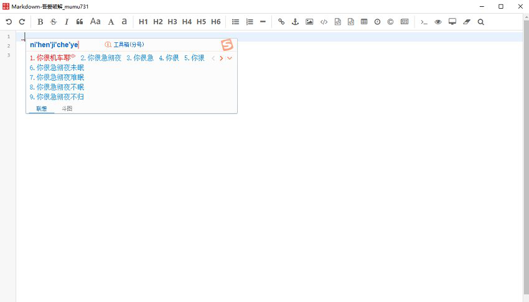Clear content with the eraser icon
This screenshot has height=302, width=529.
tap(467, 22)
